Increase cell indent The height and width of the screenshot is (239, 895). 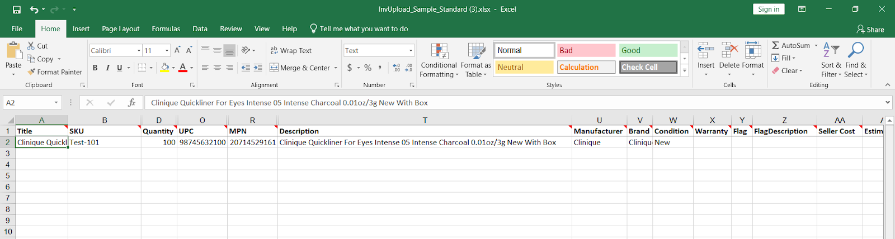[x=258, y=68]
